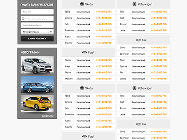
Task: Click 'Skoda' brand title at the page top
Action: pyautogui.click(x=89, y=4)
